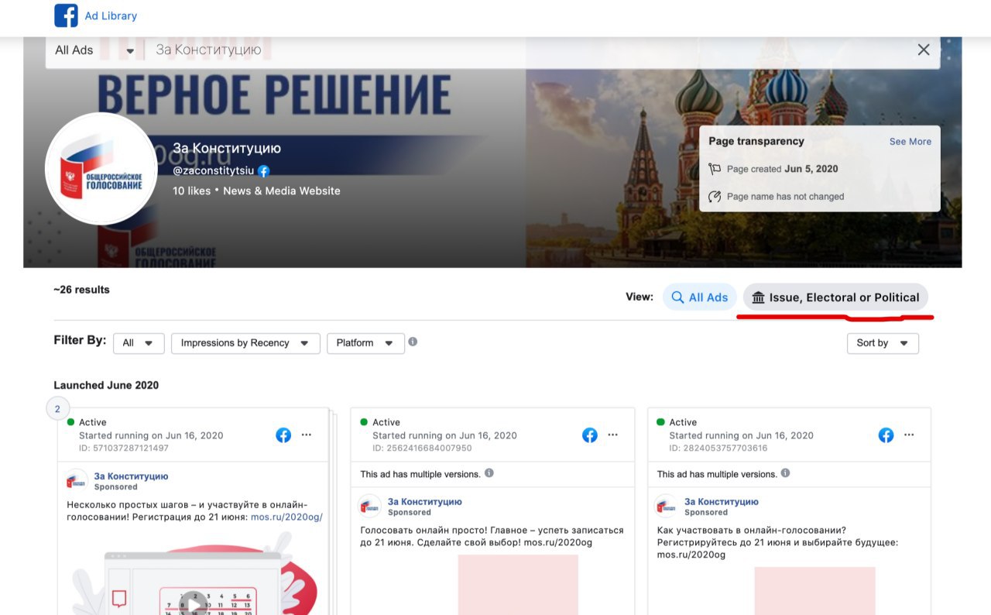Viewport: 991px width, 615px height.
Task: Open more options on ad 571037287121497
Action: point(307,435)
